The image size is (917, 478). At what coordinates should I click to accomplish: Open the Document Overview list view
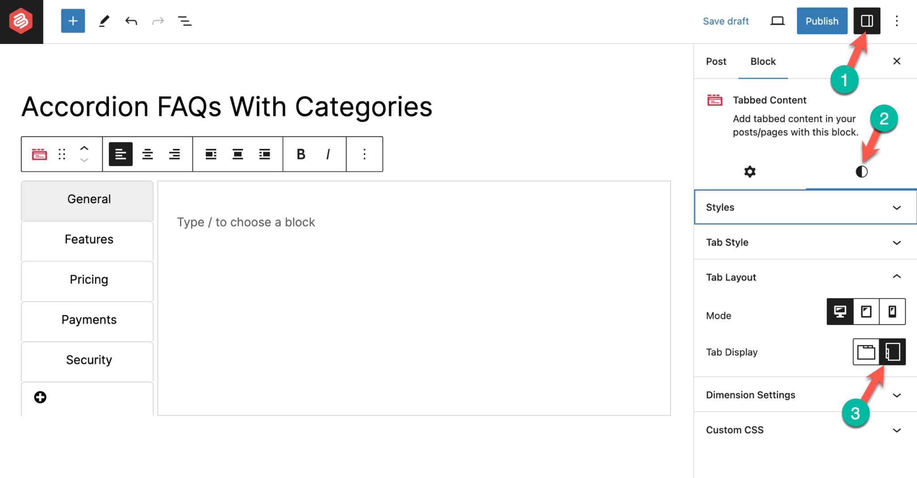click(x=184, y=21)
